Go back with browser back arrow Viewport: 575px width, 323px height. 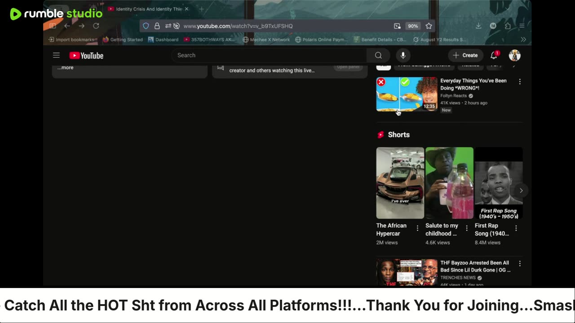pos(67,26)
